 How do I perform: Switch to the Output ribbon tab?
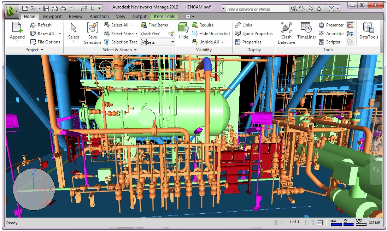[140, 17]
